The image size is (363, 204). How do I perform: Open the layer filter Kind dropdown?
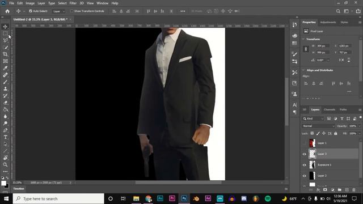point(313,118)
